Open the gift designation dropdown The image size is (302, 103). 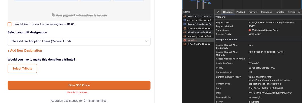79,41
